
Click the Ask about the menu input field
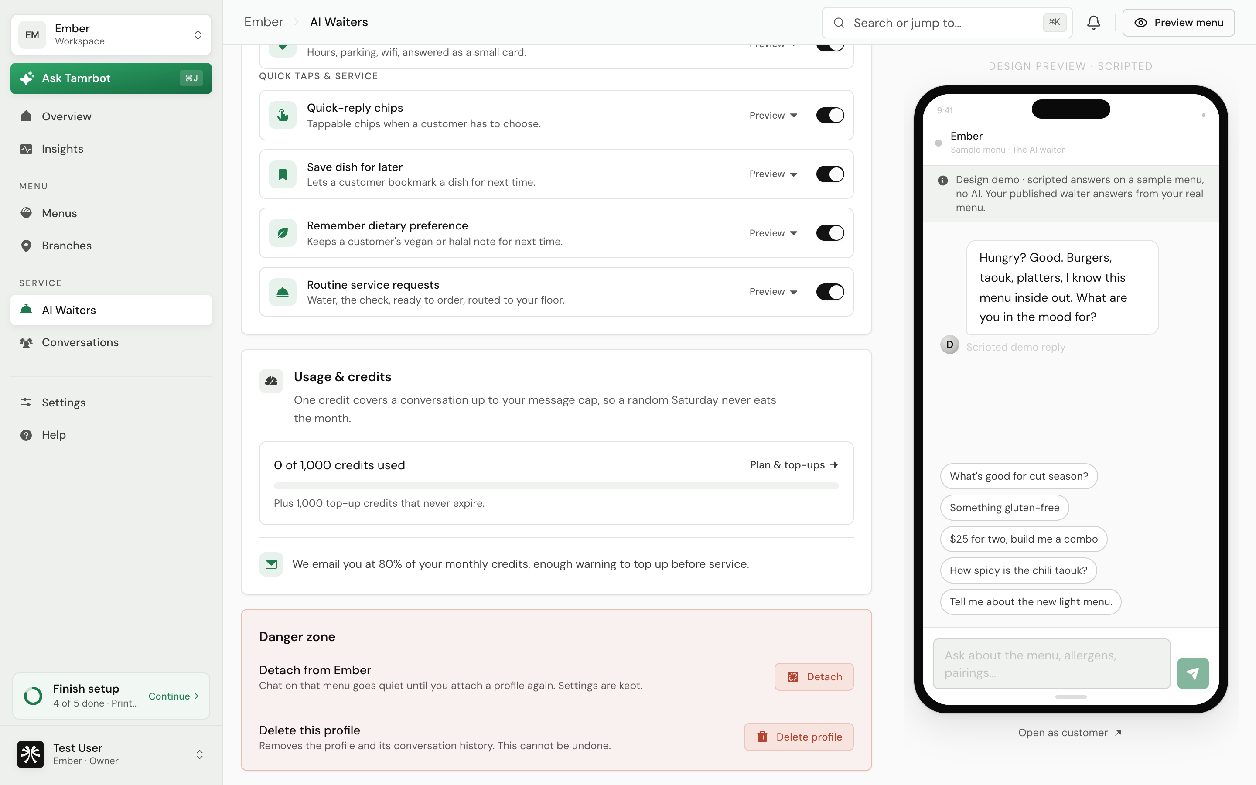click(x=1051, y=664)
